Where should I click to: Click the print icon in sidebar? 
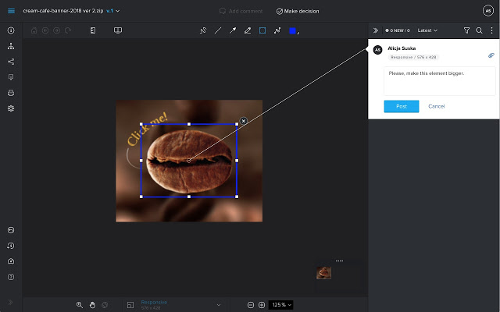[x=11, y=92]
